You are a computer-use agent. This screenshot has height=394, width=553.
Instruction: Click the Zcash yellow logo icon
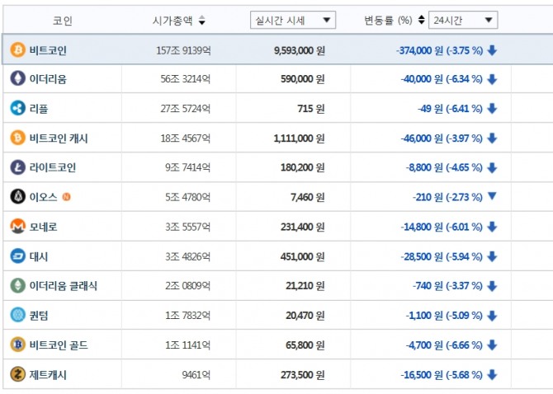click(x=17, y=374)
